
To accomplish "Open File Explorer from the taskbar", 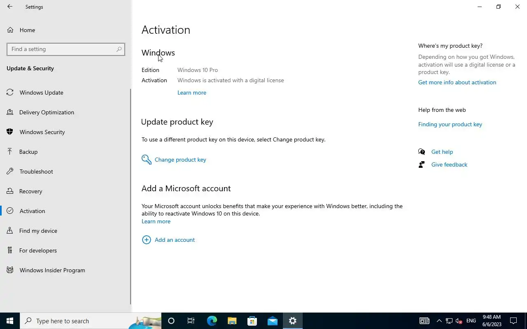I will (232, 321).
